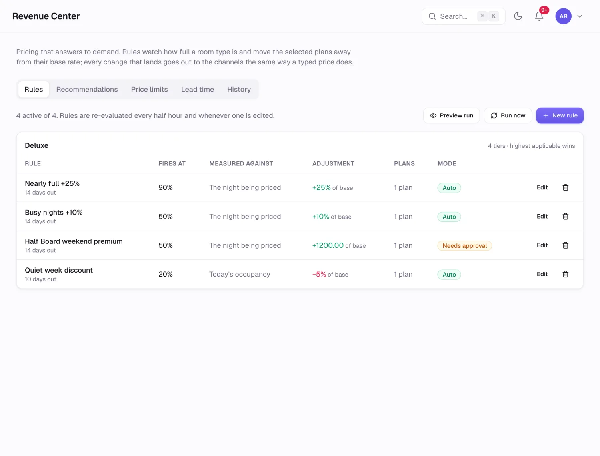Click +10% of base adjustment

click(x=332, y=217)
